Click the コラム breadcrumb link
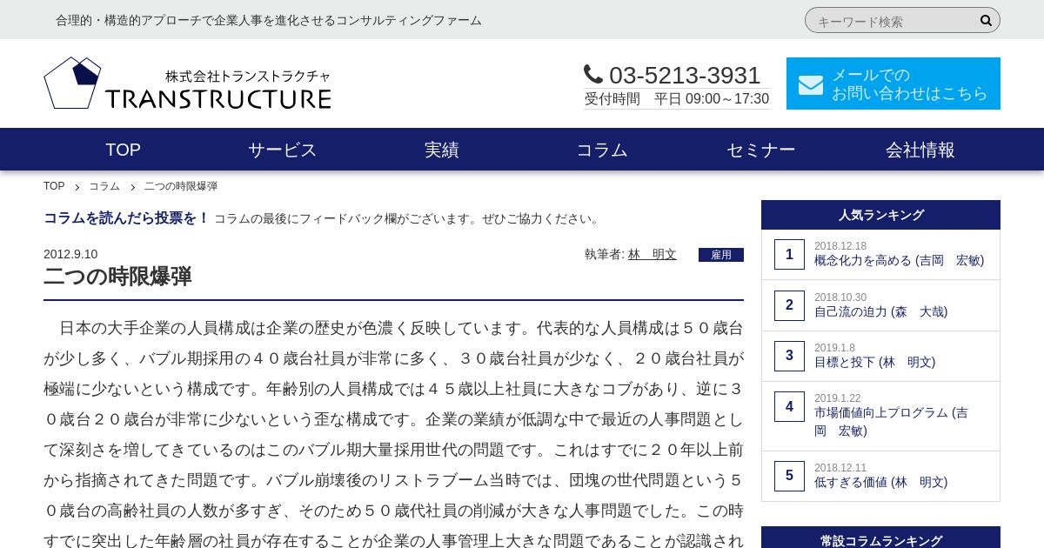This screenshot has height=548, width=1044. [104, 186]
